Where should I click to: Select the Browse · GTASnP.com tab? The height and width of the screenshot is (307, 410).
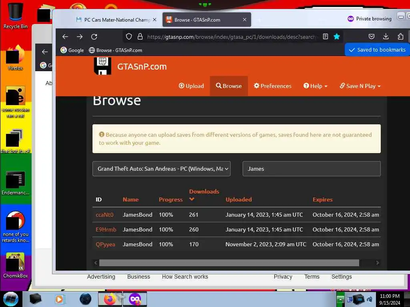(207, 20)
